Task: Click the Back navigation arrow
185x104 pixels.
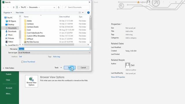Action: pos(4,7)
